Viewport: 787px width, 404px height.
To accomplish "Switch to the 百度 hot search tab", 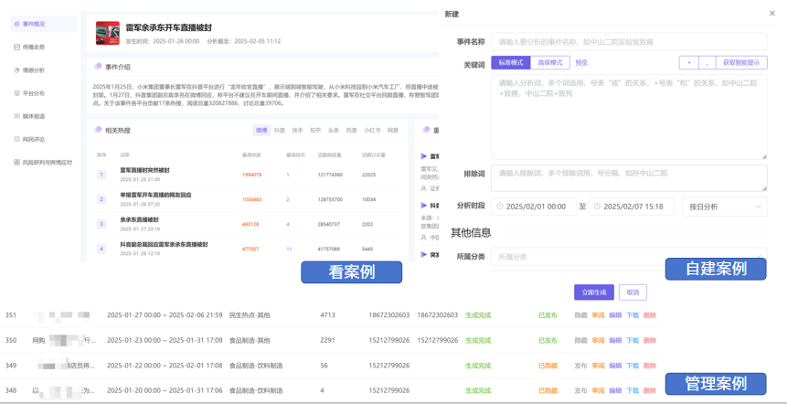I will pyautogui.click(x=351, y=130).
